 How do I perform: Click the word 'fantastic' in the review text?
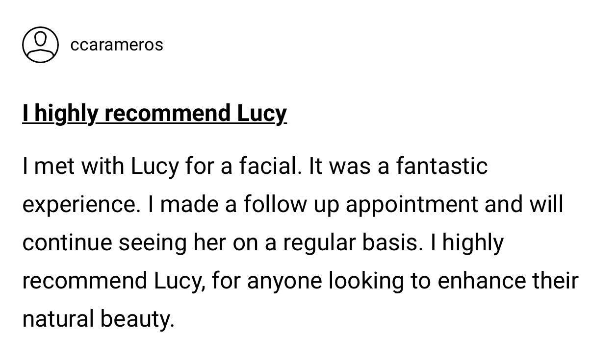(442, 166)
